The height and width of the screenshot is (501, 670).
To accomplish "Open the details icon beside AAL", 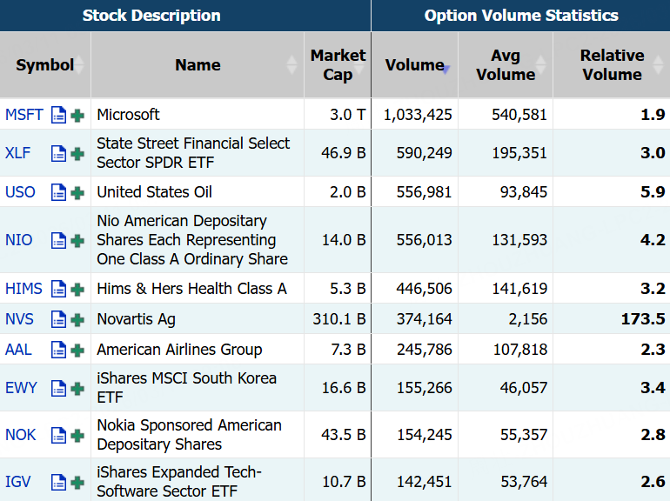I will pyautogui.click(x=58, y=350).
